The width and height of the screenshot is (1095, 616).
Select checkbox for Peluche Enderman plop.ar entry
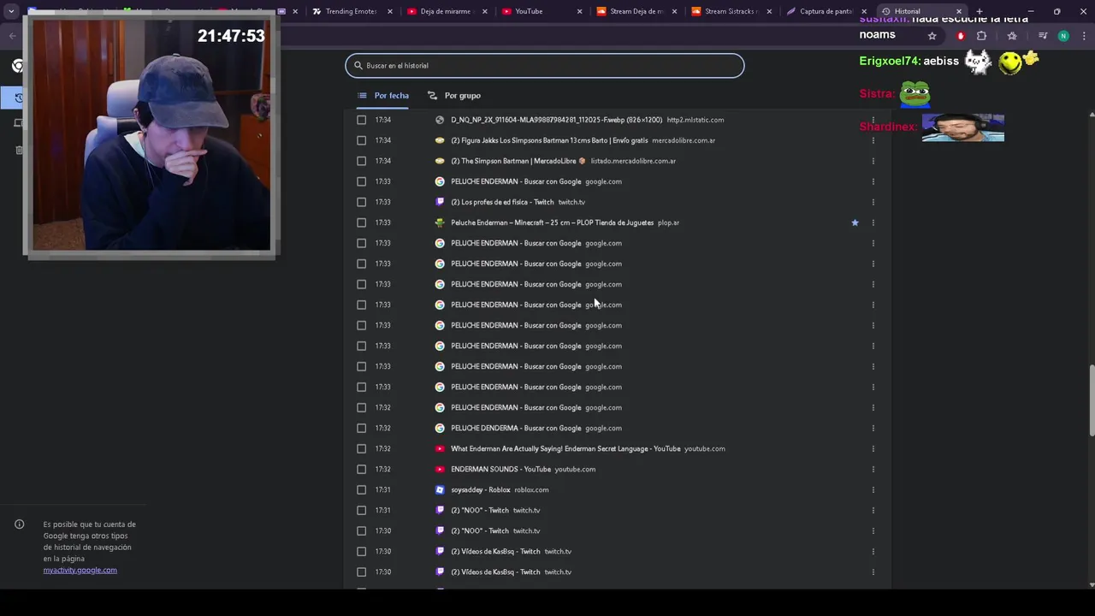coord(361,222)
